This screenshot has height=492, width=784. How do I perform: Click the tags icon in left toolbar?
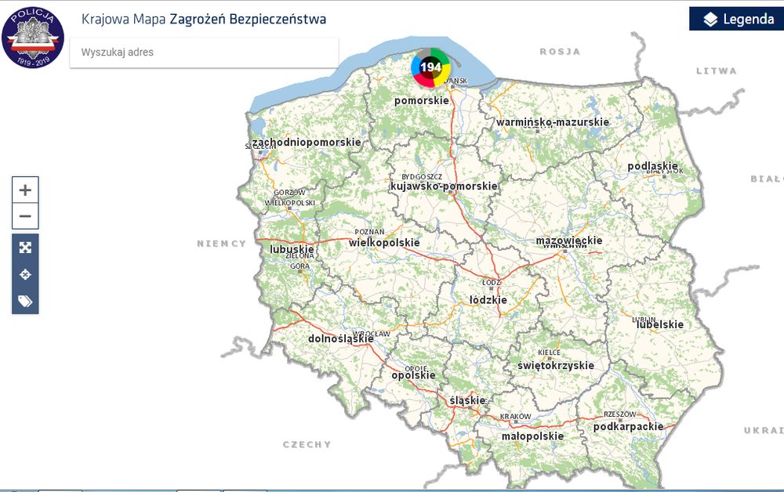click(25, 301)
